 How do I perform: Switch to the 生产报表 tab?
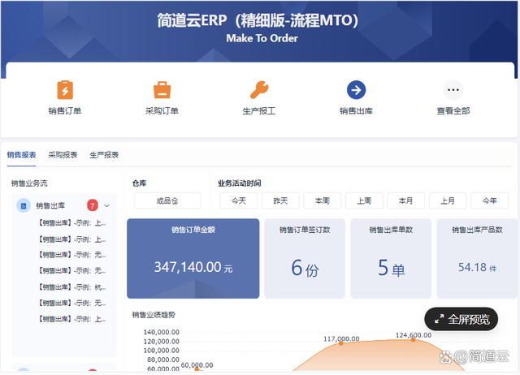click(104, 155)
